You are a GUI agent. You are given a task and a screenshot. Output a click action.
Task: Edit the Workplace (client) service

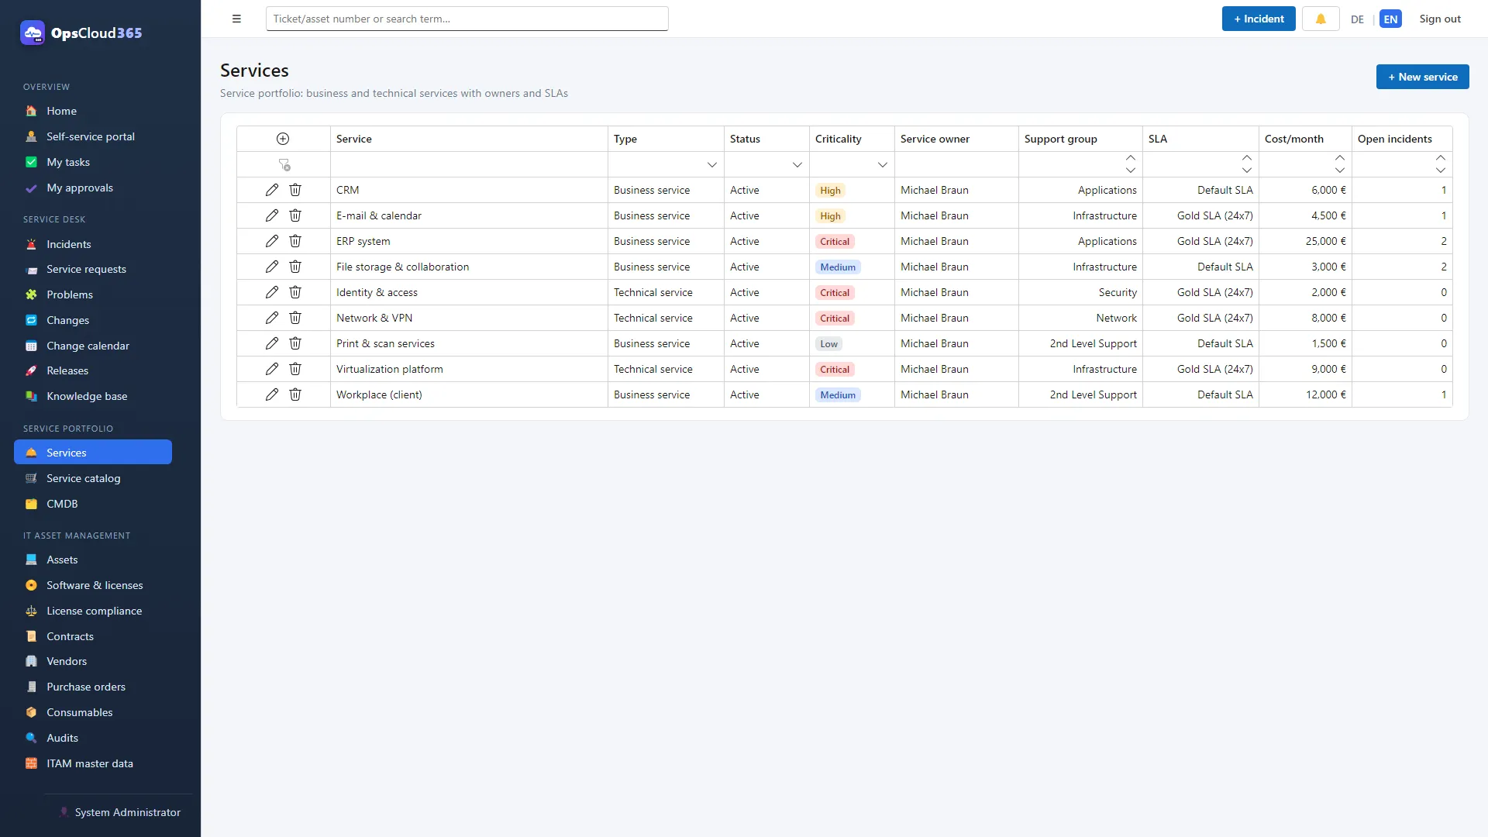(272, 394)
